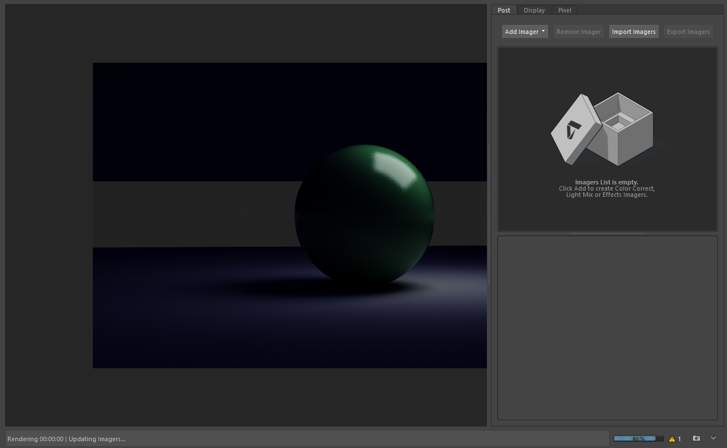
Task: Click the Export Imagers button
Action: click(x=688, y=32)
